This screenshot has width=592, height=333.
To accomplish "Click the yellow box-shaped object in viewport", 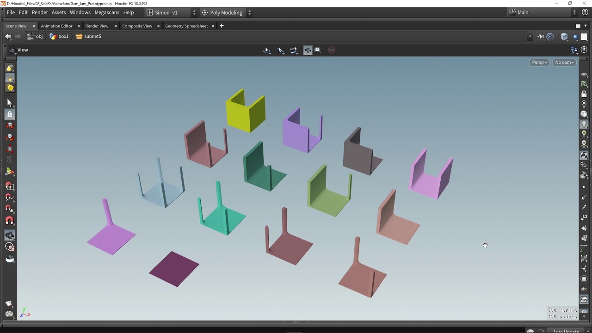I will [246, 111].
